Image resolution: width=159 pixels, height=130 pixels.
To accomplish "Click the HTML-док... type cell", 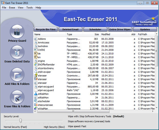I will [x=73, y=64].
